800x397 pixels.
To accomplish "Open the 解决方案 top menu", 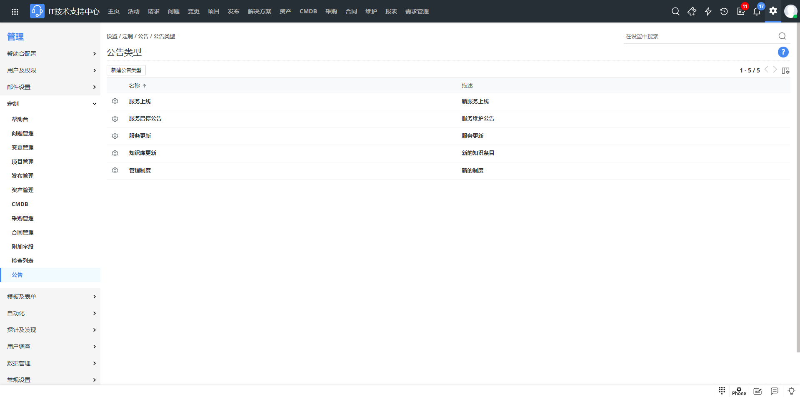I will click(x=260, y=11).
